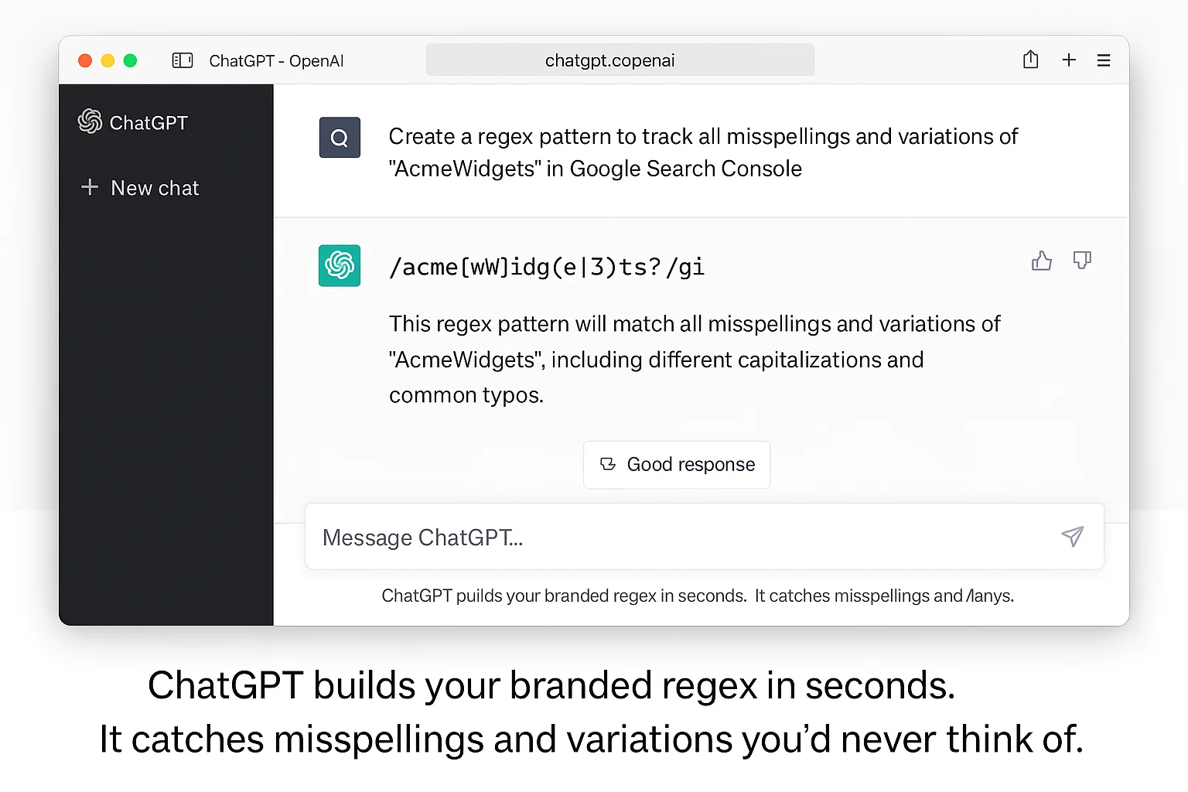Viewport: 1188px width, 792px height.
Task: Start a New chat
Action: (155, 187)
